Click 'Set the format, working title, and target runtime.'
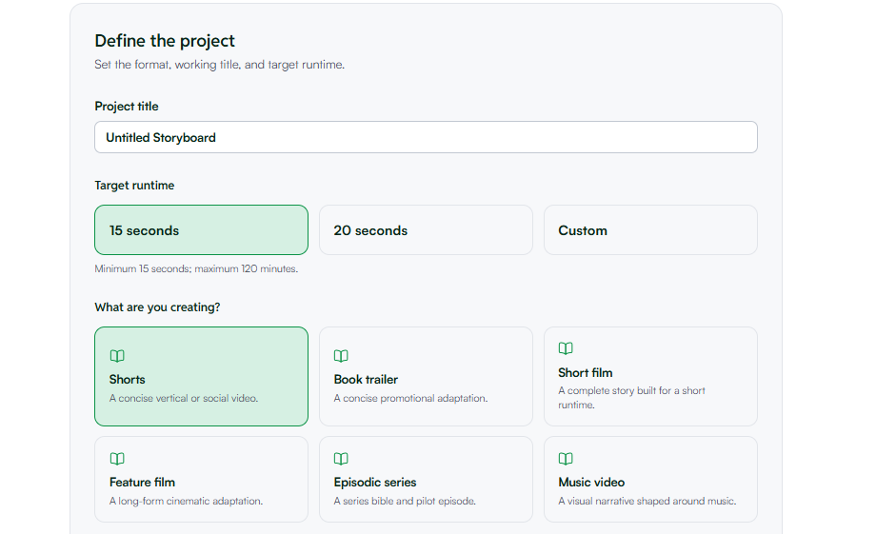The width and height of the screenshot is (876, 534). pyautogui.click(x=220, y=65)
